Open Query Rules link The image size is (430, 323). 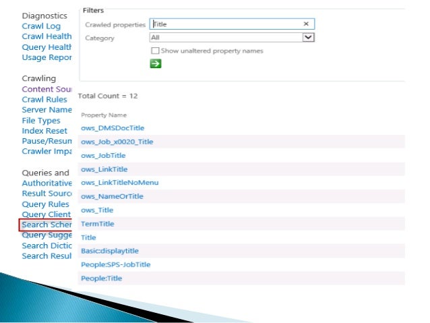(45, 204)
